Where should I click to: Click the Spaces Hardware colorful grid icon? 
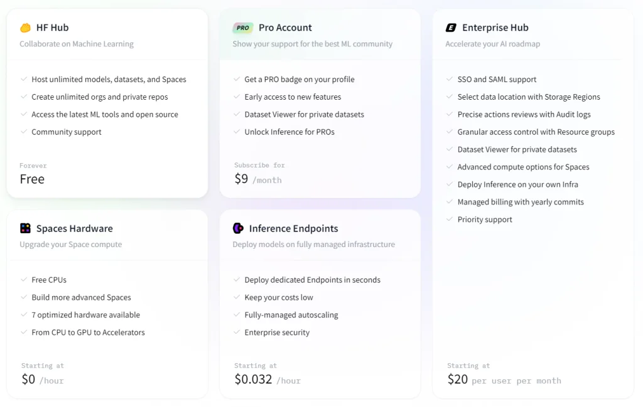click(25, 228)
